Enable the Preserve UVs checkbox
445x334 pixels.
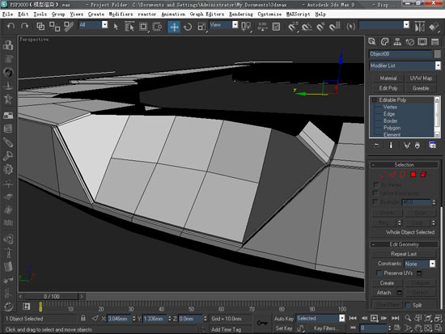(379, 273)
